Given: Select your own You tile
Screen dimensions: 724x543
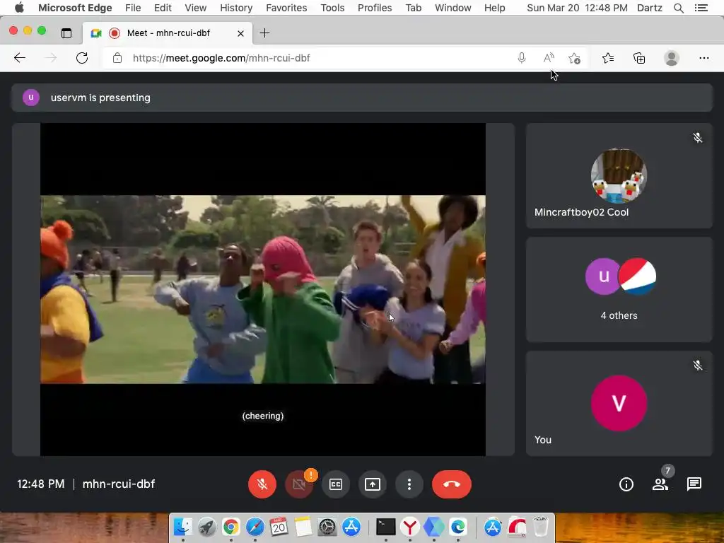Looking at the screenshot, I should coord(619,403).
